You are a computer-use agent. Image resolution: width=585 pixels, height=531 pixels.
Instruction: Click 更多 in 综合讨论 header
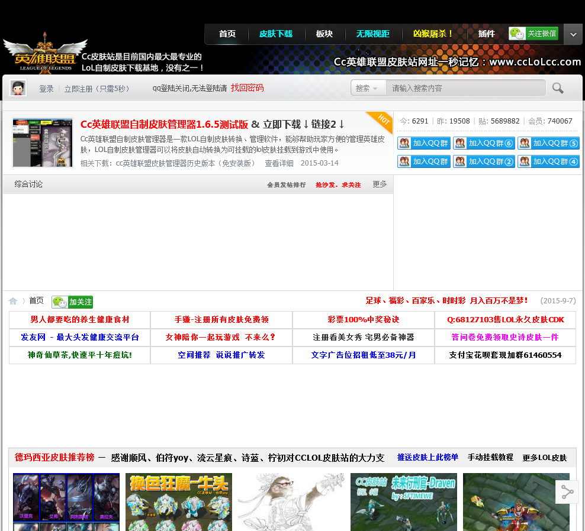click(x=380, y=184)
